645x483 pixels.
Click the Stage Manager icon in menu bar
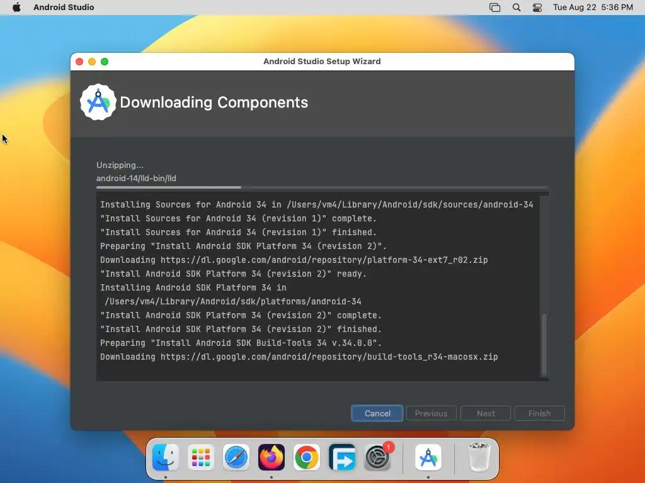pyautogui.click(x=495, y=8)
